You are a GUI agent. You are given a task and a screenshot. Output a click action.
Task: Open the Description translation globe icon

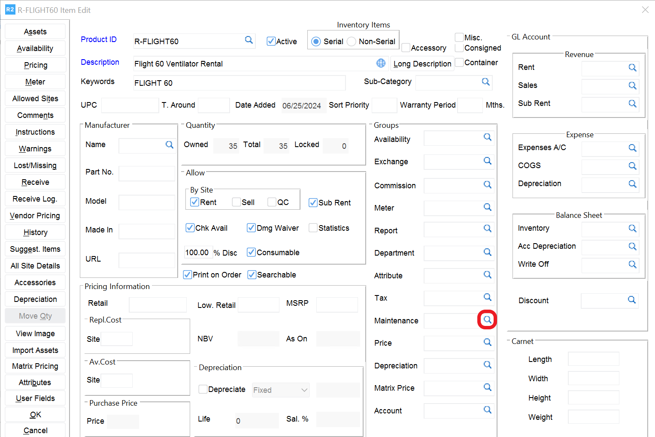click(381, 63)
